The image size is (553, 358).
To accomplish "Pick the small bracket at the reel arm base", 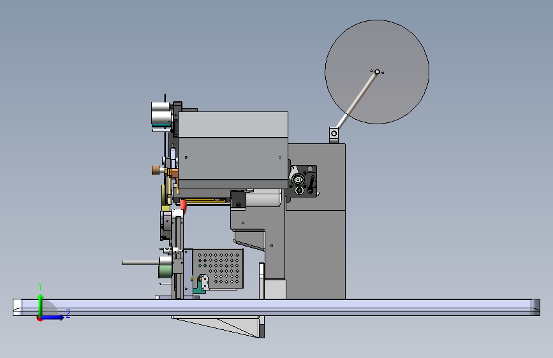I will pyautogui.click(x=334, y=134).
